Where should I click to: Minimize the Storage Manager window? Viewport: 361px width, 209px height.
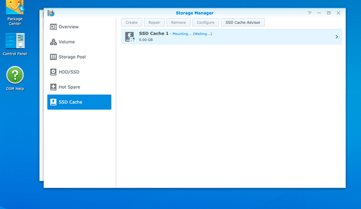pos(319,13)
